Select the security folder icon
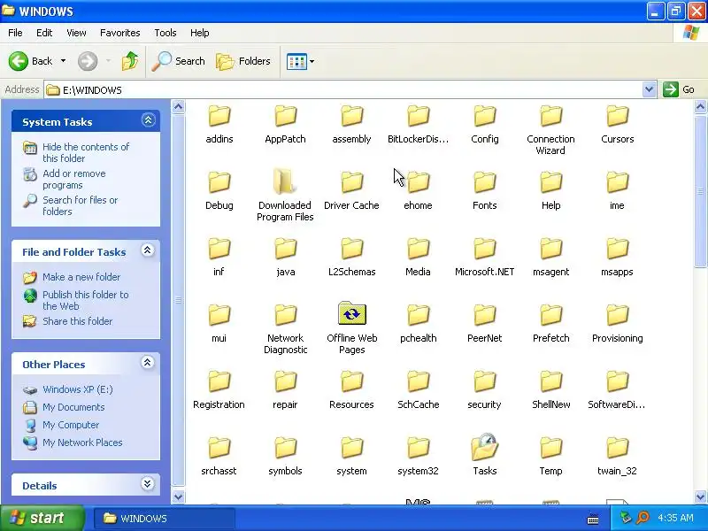This screenshot has height=531, width=708. tap(484, 381)
